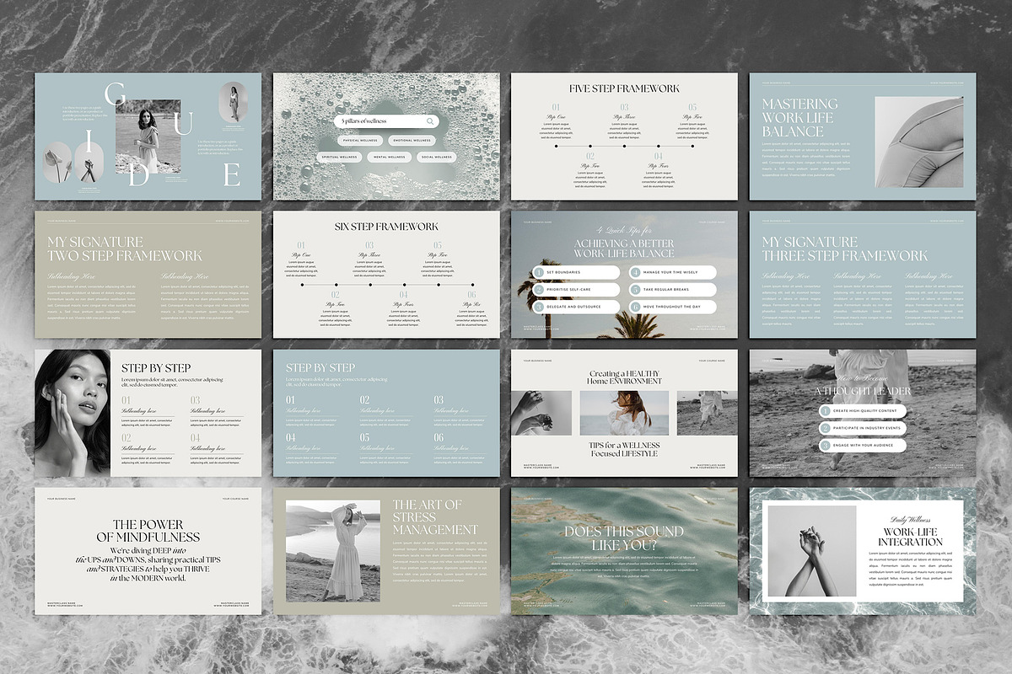Click the 'Participate in Industry Events' pill
The height and width of the screenshot is (674, 1012).
coord(863,428)
